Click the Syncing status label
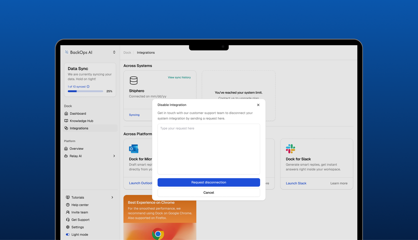The image size is (418, 240). [x=134, y=115]
